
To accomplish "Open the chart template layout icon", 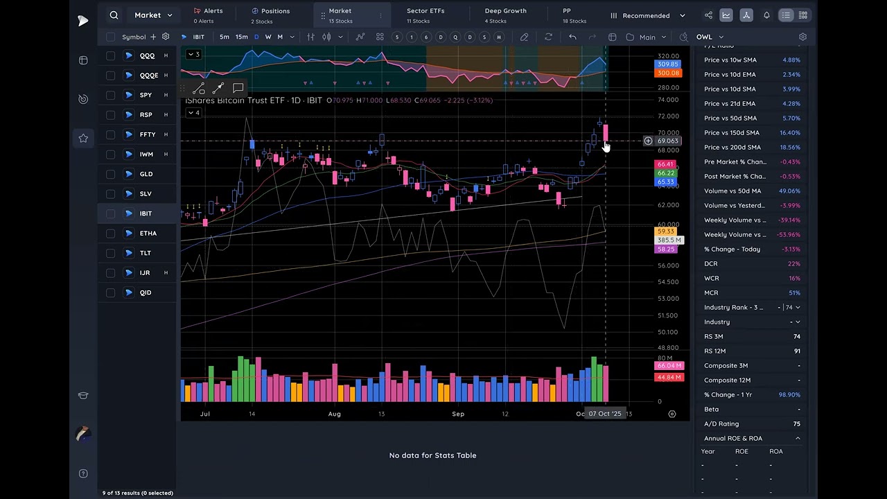I will [x=613, y=37].
